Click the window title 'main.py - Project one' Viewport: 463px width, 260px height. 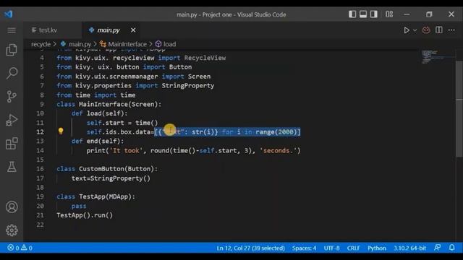(231, 14)
